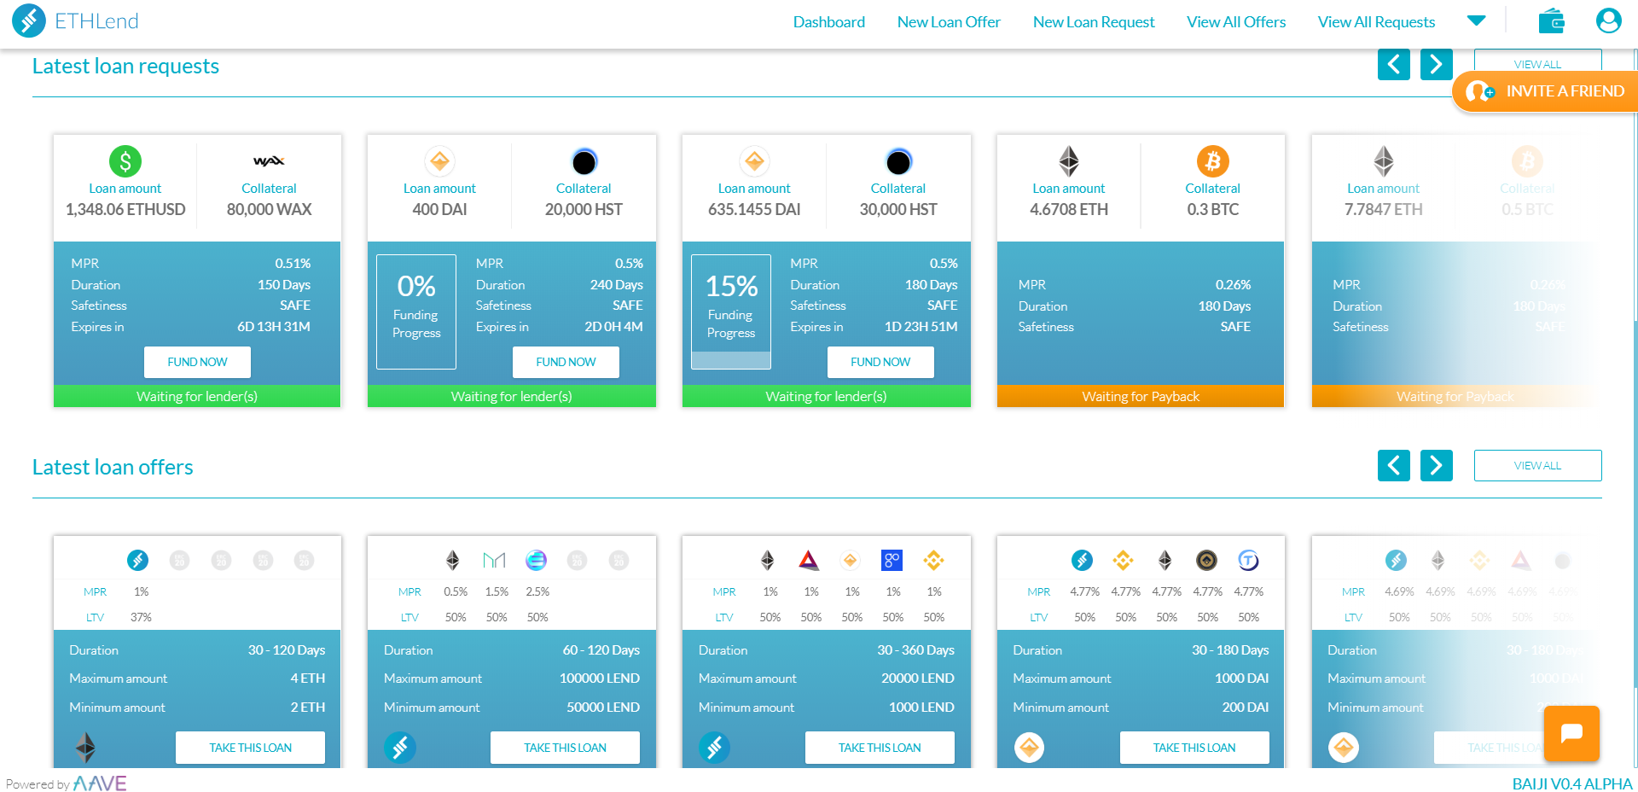Select the Ethereum icon in second loan offer
Viewport: 1638px width, 792px height.
click(x=453, y=561)
